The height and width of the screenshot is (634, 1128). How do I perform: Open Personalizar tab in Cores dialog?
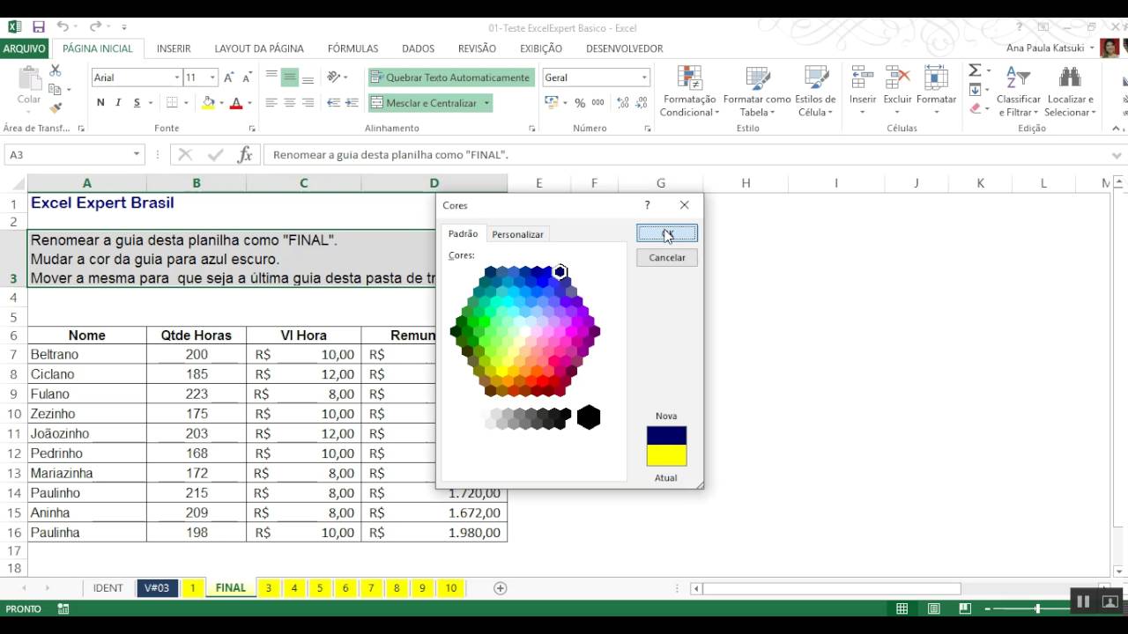coord(517,234)
